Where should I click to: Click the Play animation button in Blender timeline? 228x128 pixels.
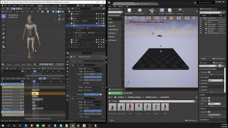tap(47, 64)
